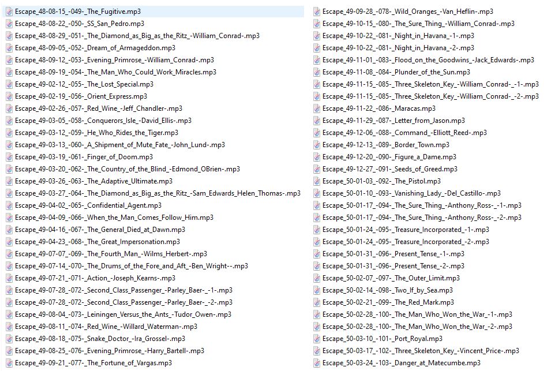Click the icon beside Danger_at_Matecumbe.mp3

click(317, 363)
